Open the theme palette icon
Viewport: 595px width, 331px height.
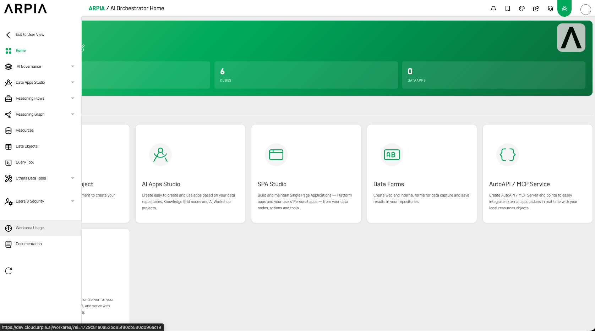(x=522, y=9)
